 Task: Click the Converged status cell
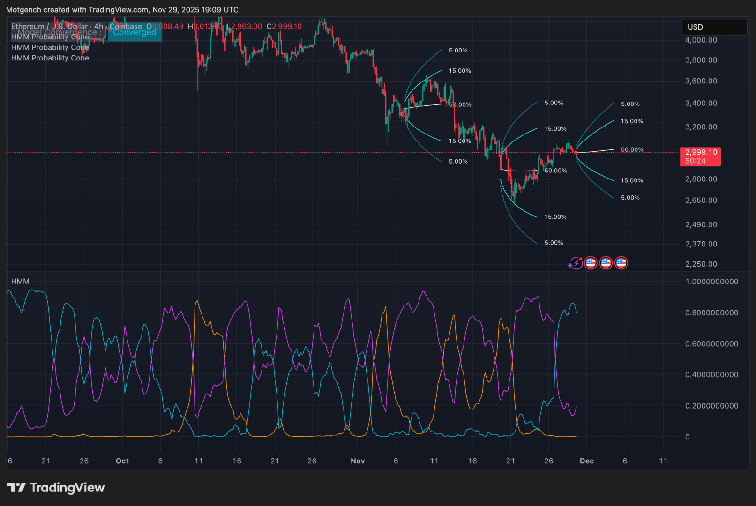135,33
